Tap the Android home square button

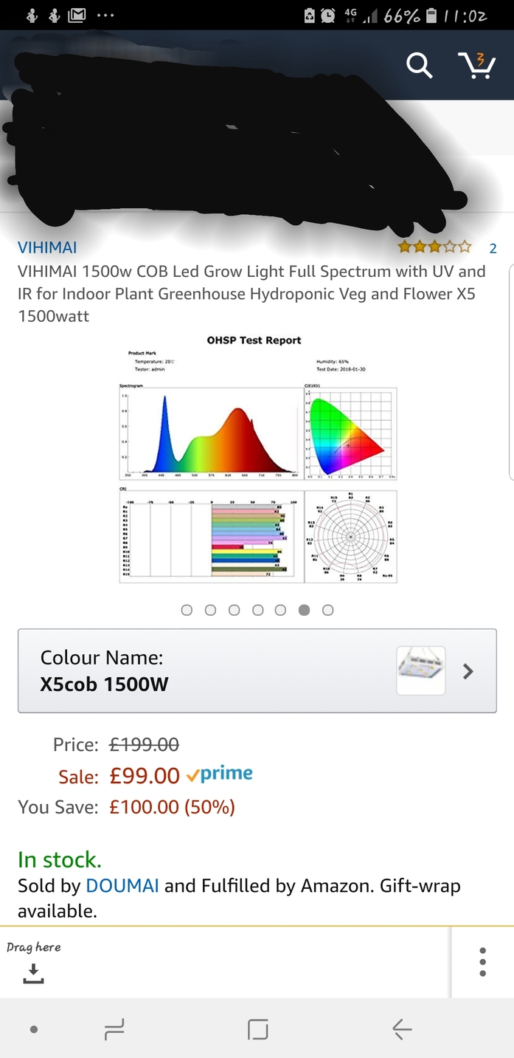click(x=257, y=1028)
